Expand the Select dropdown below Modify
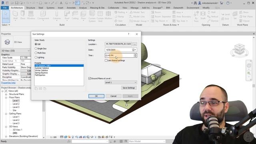Image resolution: width=256 pixels, height=144 pixels. (6, 25)
